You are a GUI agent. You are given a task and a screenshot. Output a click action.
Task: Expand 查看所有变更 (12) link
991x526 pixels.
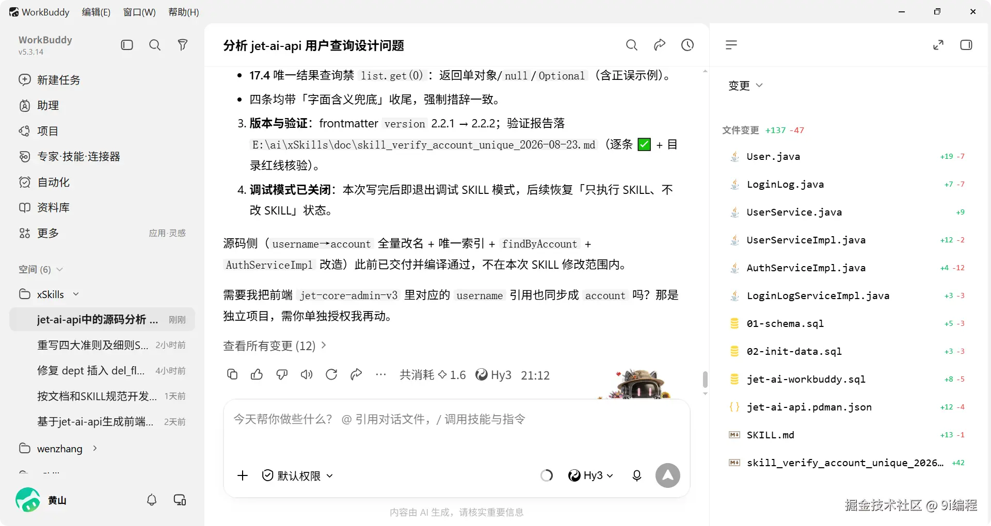275,346
